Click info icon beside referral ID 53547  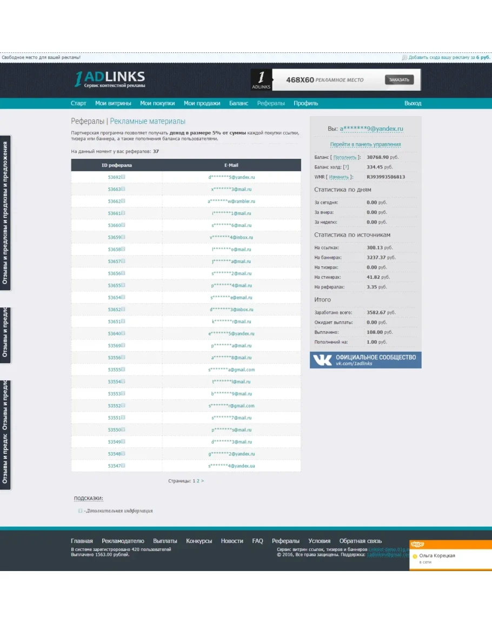click(x=123, y=466)
